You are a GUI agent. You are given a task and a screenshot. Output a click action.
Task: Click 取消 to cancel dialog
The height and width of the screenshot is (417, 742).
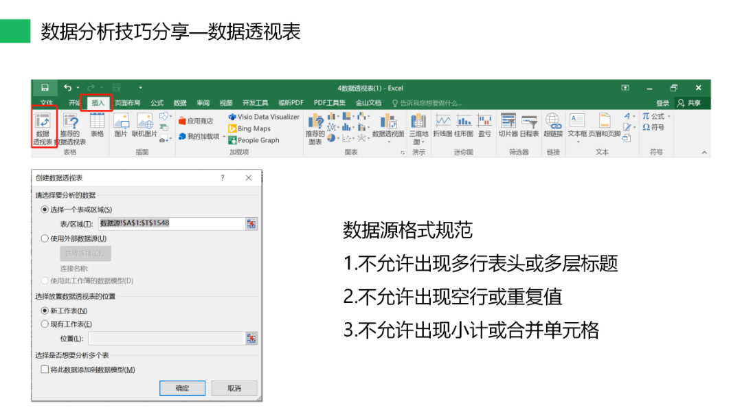pos(234,388)
